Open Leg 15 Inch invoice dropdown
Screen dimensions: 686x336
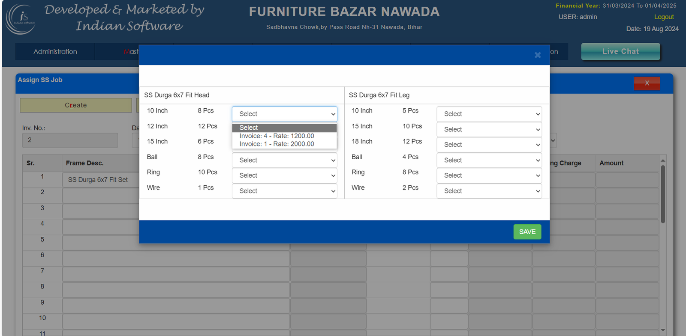(x=489, y=129)
